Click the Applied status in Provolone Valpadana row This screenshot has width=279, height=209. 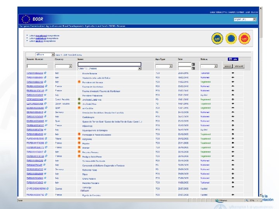[x=204, y=95]
